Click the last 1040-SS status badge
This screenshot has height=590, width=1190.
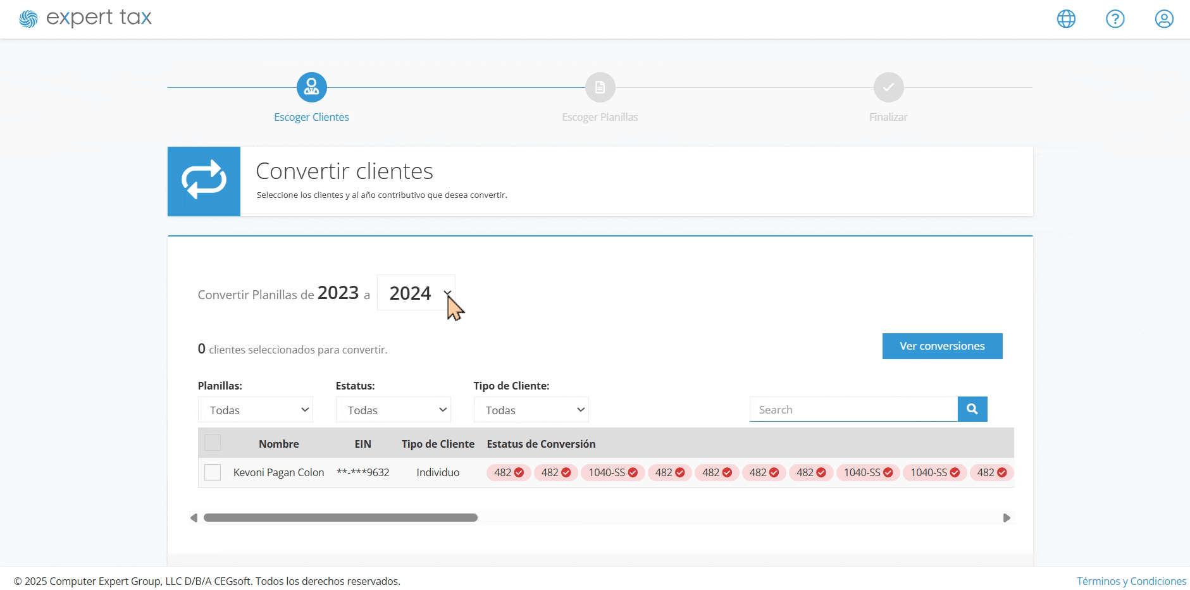pyautogui.click(x=934, y=472)
